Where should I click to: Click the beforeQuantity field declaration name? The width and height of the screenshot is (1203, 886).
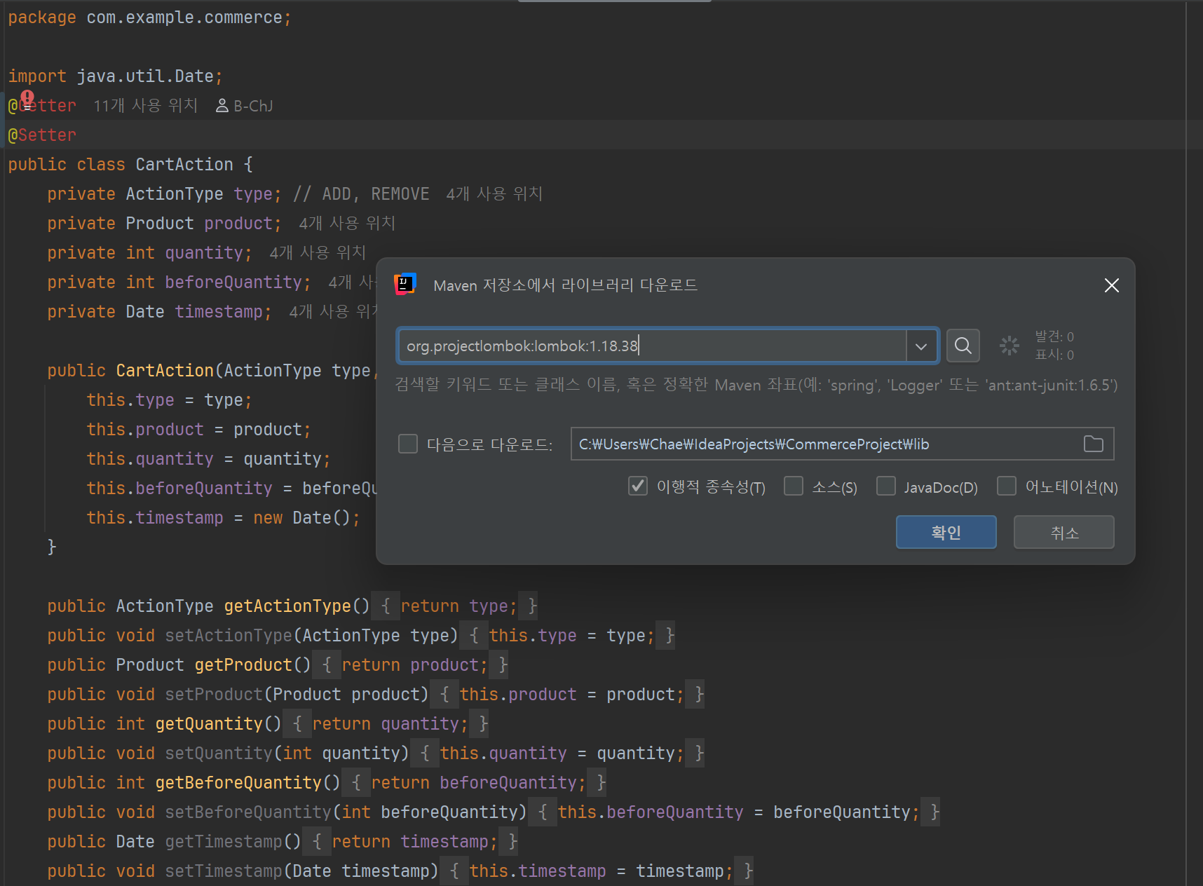point(233,282)
